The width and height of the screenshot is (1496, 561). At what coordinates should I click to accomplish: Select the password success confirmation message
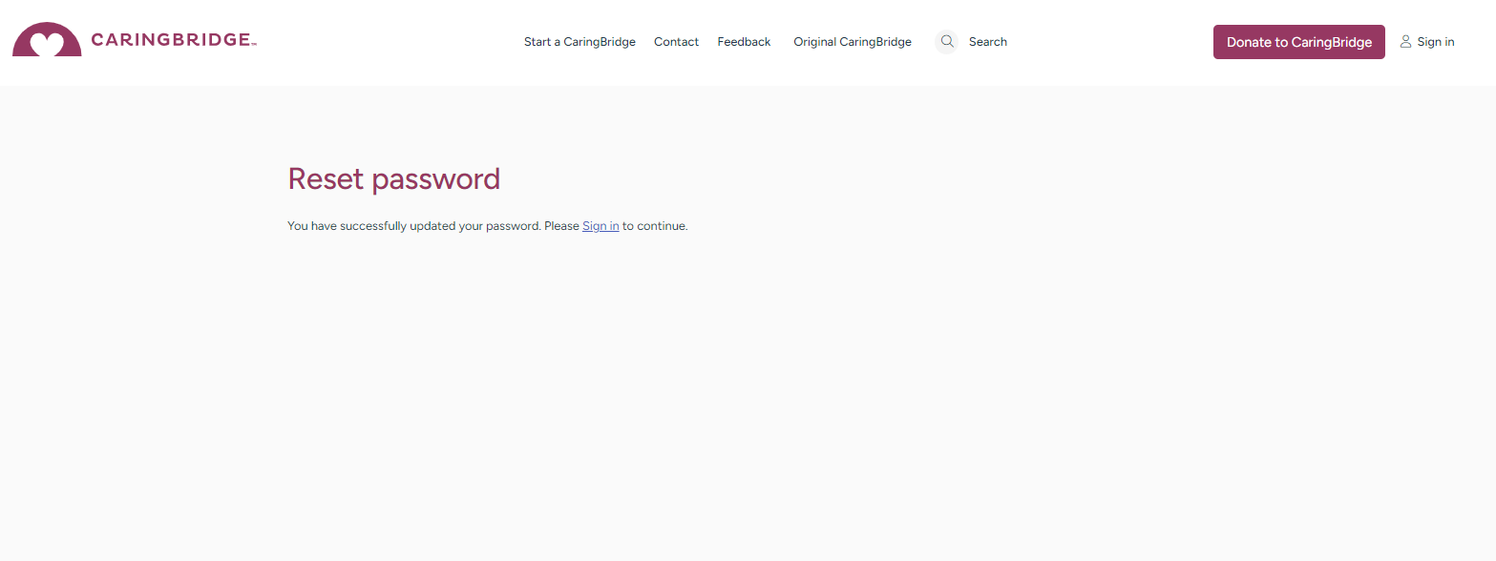[x=487, y=225]
